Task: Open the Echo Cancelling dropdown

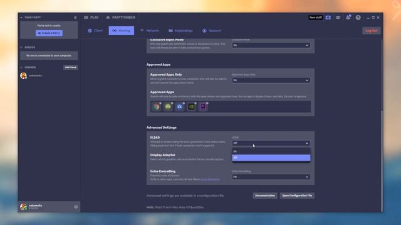Action: click(x=271, y=177)
